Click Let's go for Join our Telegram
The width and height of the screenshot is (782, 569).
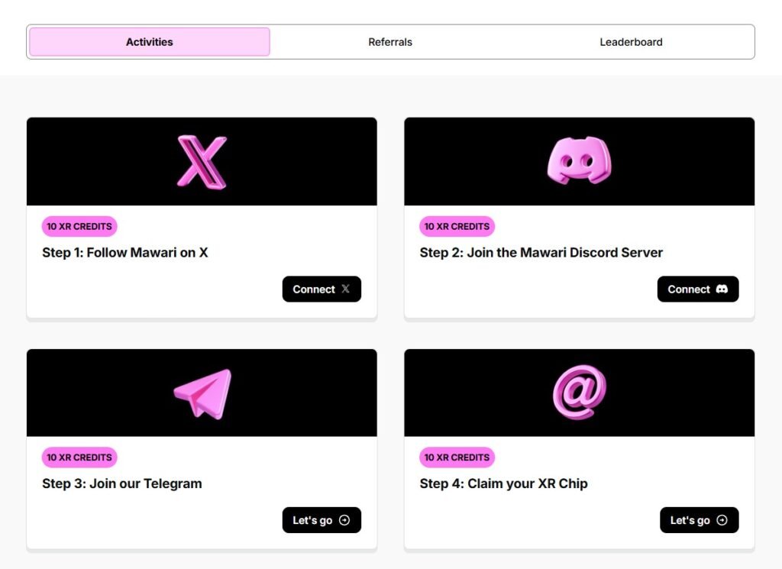pos(322,520)
